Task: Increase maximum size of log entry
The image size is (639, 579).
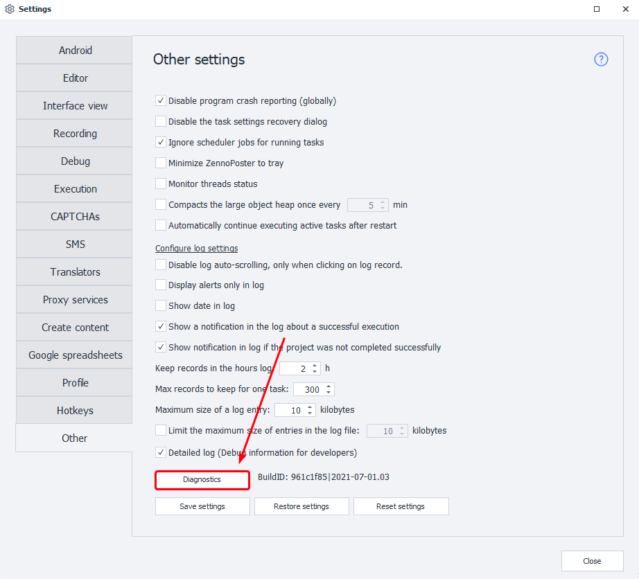Action: (310, 407)
